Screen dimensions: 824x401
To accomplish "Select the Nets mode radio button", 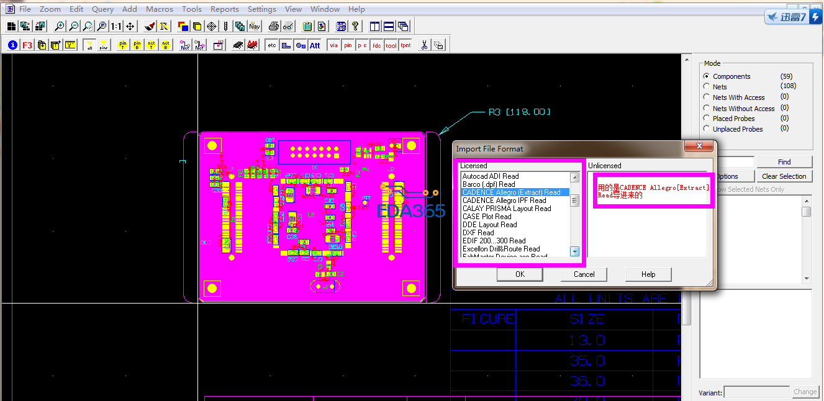I will coord(707,87).
